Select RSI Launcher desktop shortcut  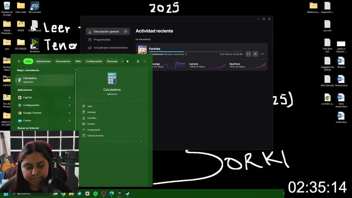click(35, 8)
